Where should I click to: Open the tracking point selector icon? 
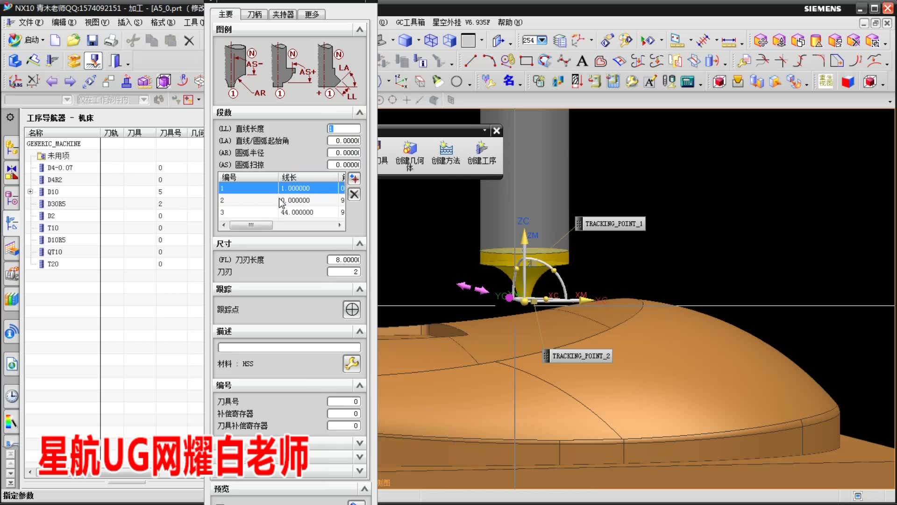pos(352,310)
